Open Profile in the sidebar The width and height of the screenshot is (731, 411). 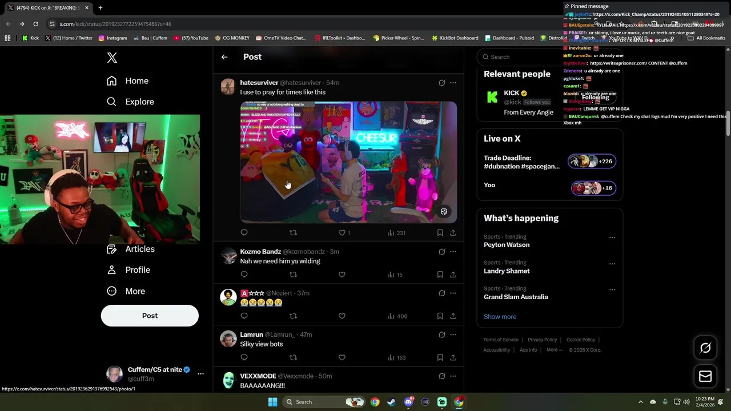(x=128, y=270)
